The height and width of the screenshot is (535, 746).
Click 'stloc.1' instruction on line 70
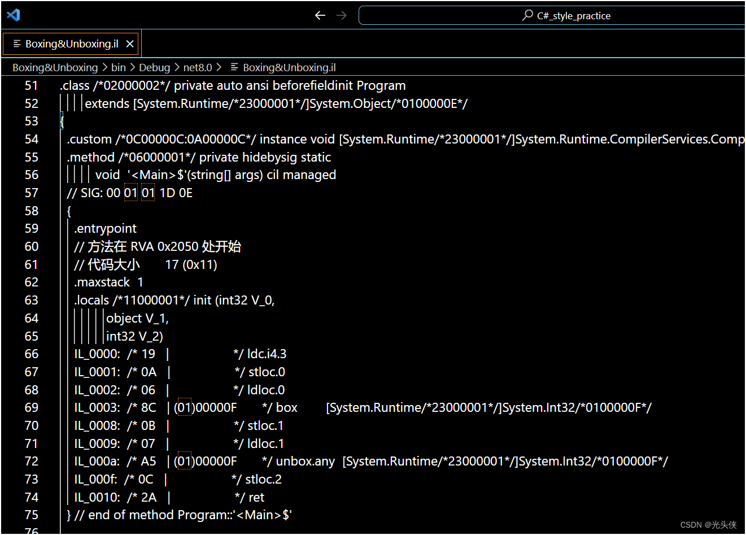click(265, 425)
